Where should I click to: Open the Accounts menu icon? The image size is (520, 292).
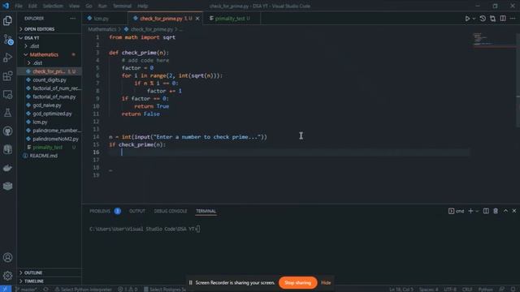tap(7, 257)
